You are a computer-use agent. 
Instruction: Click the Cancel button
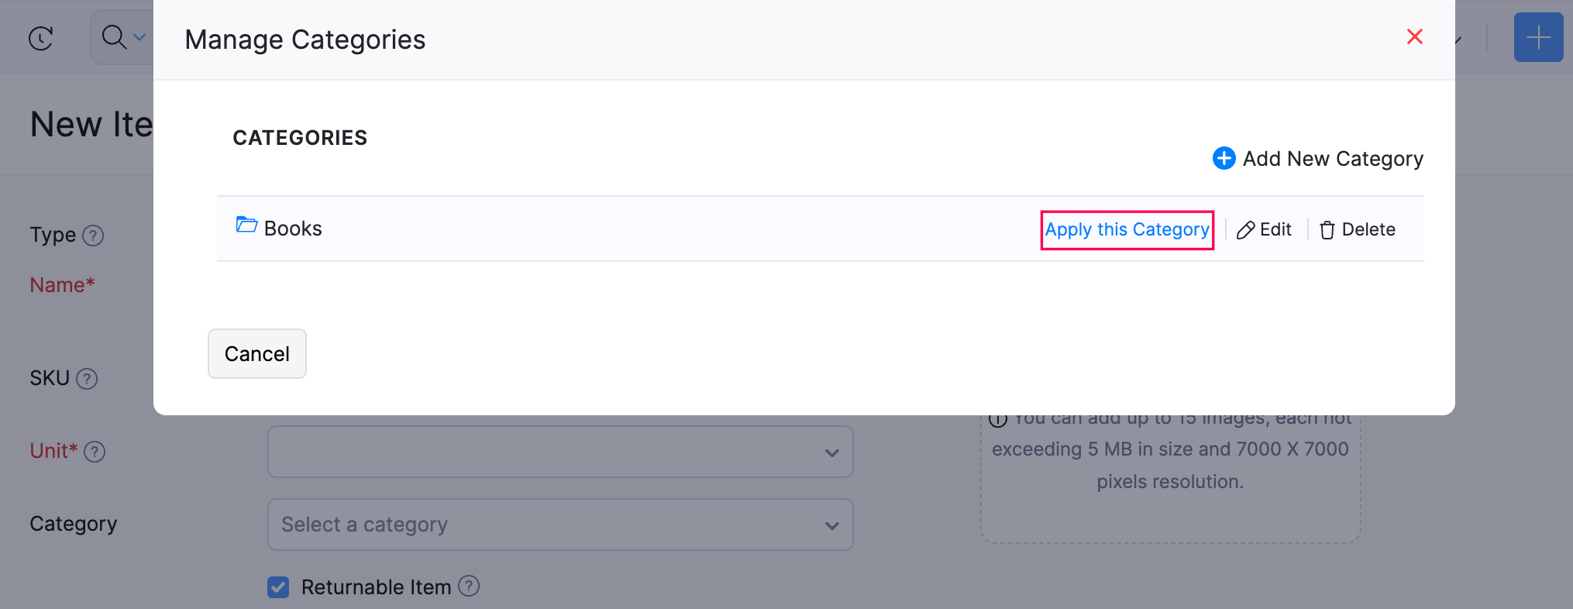coord(256,354)
